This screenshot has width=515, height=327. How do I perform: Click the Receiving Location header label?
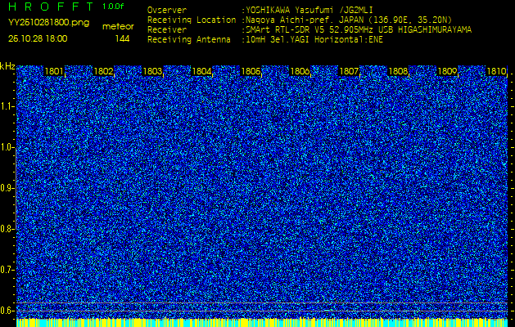186,20
